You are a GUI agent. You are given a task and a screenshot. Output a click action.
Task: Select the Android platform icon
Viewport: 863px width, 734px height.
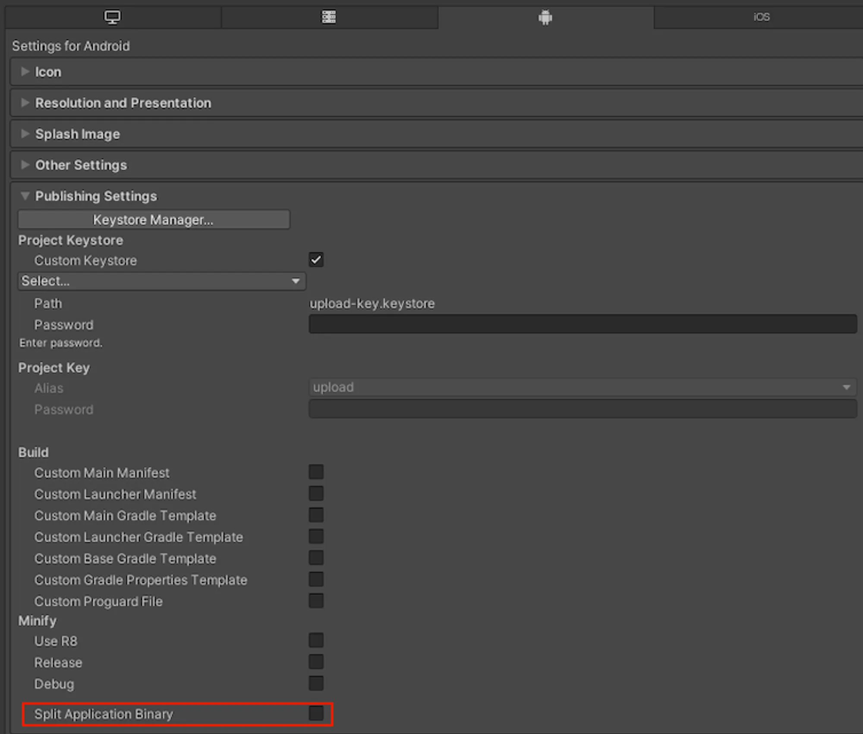(545, 17)
